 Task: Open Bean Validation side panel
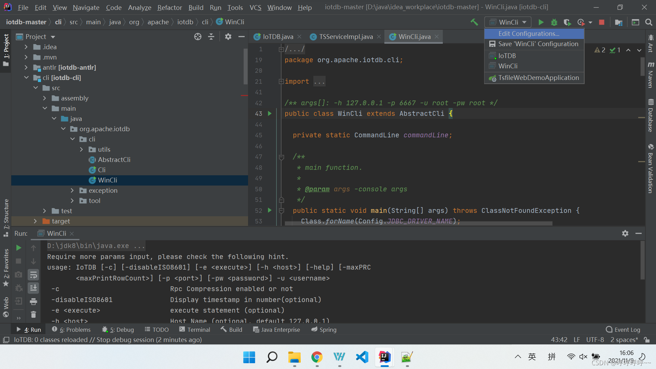tap(651, 169)
